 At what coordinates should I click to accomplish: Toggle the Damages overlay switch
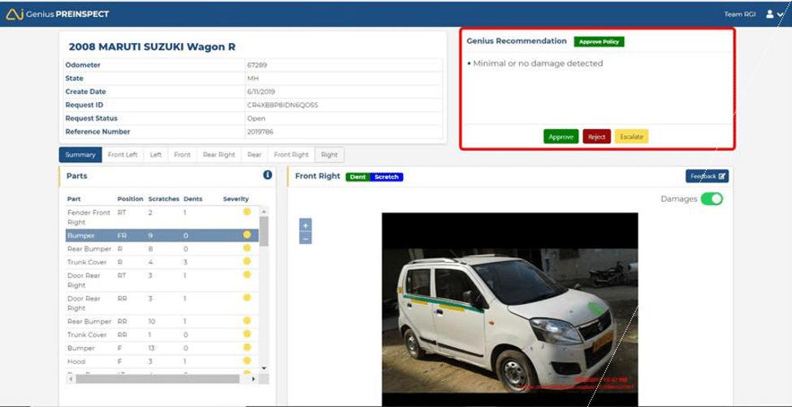tap(712, 199)
